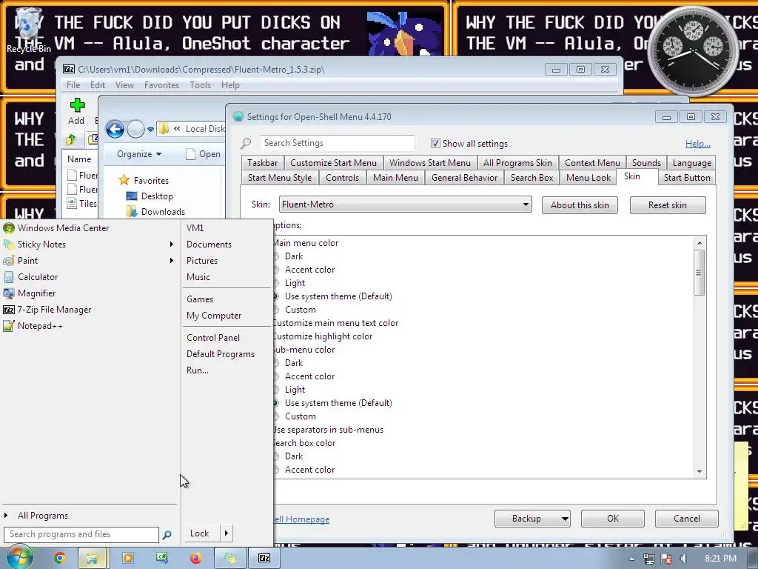758x569 pixels.
Task: Click the taskbar remote desktop icon
Action: pos(162,558)
